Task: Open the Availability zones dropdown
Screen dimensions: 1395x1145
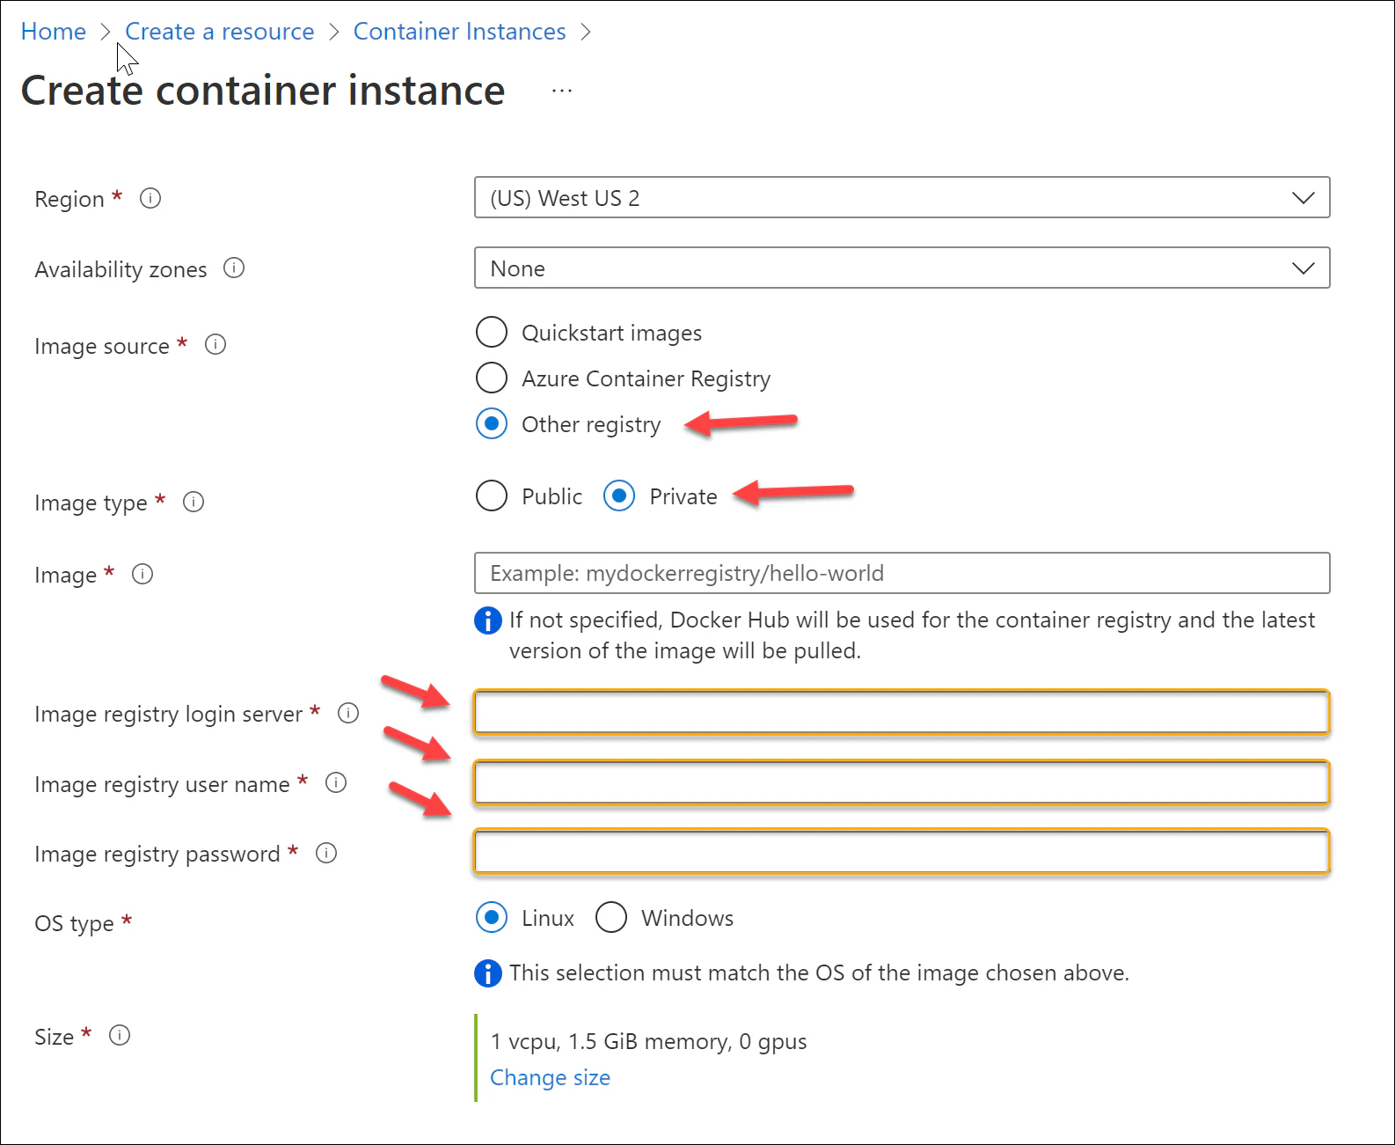Action: pos(902,268)
